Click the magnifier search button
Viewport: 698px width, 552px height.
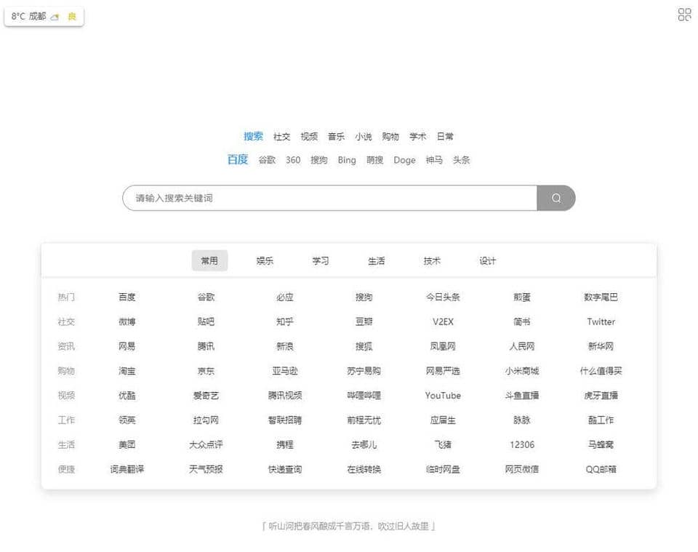pos(556,198)
